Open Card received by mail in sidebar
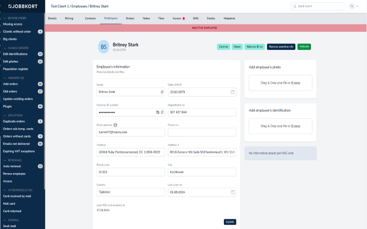This screenshot has width=367, height=229. coord(17,196)
